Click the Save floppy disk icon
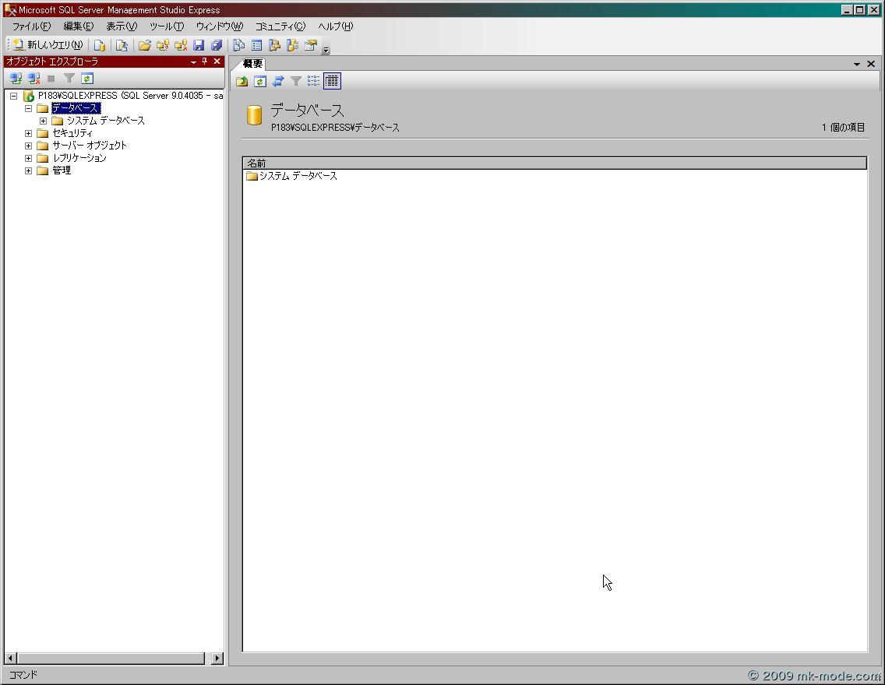 [x=199, y=45]
